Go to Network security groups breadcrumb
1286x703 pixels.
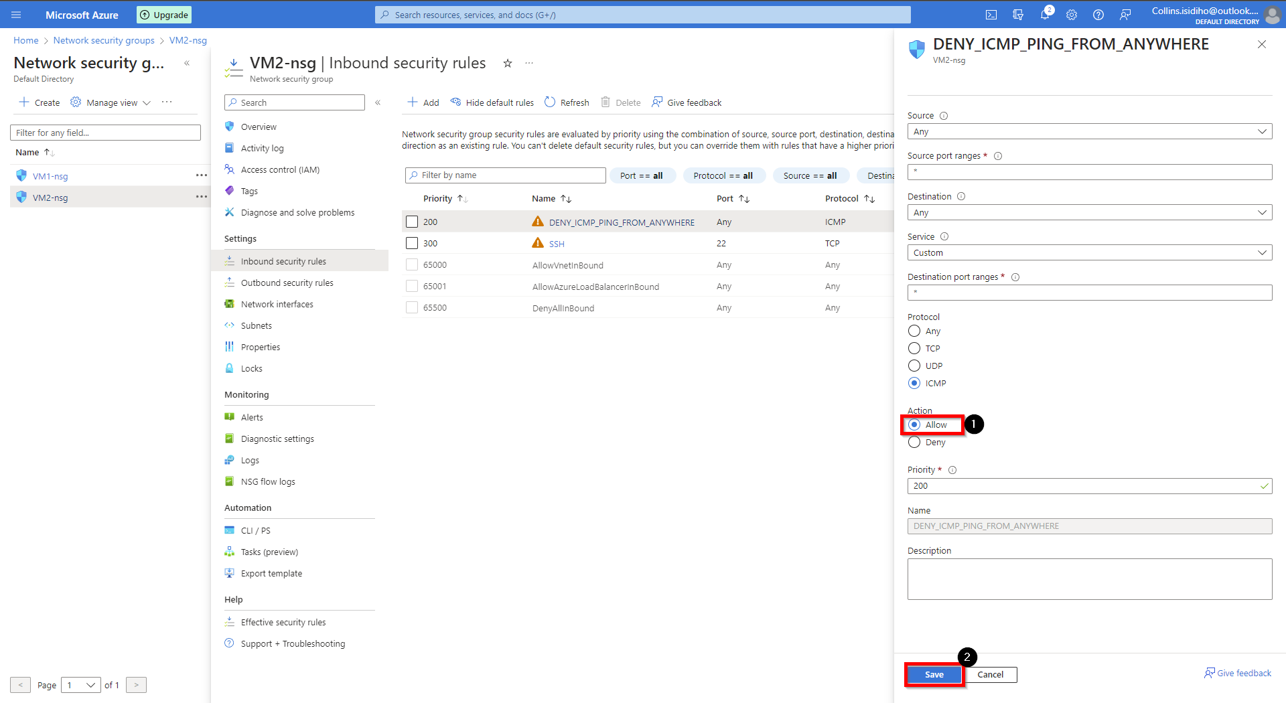(x=104, y=40)
